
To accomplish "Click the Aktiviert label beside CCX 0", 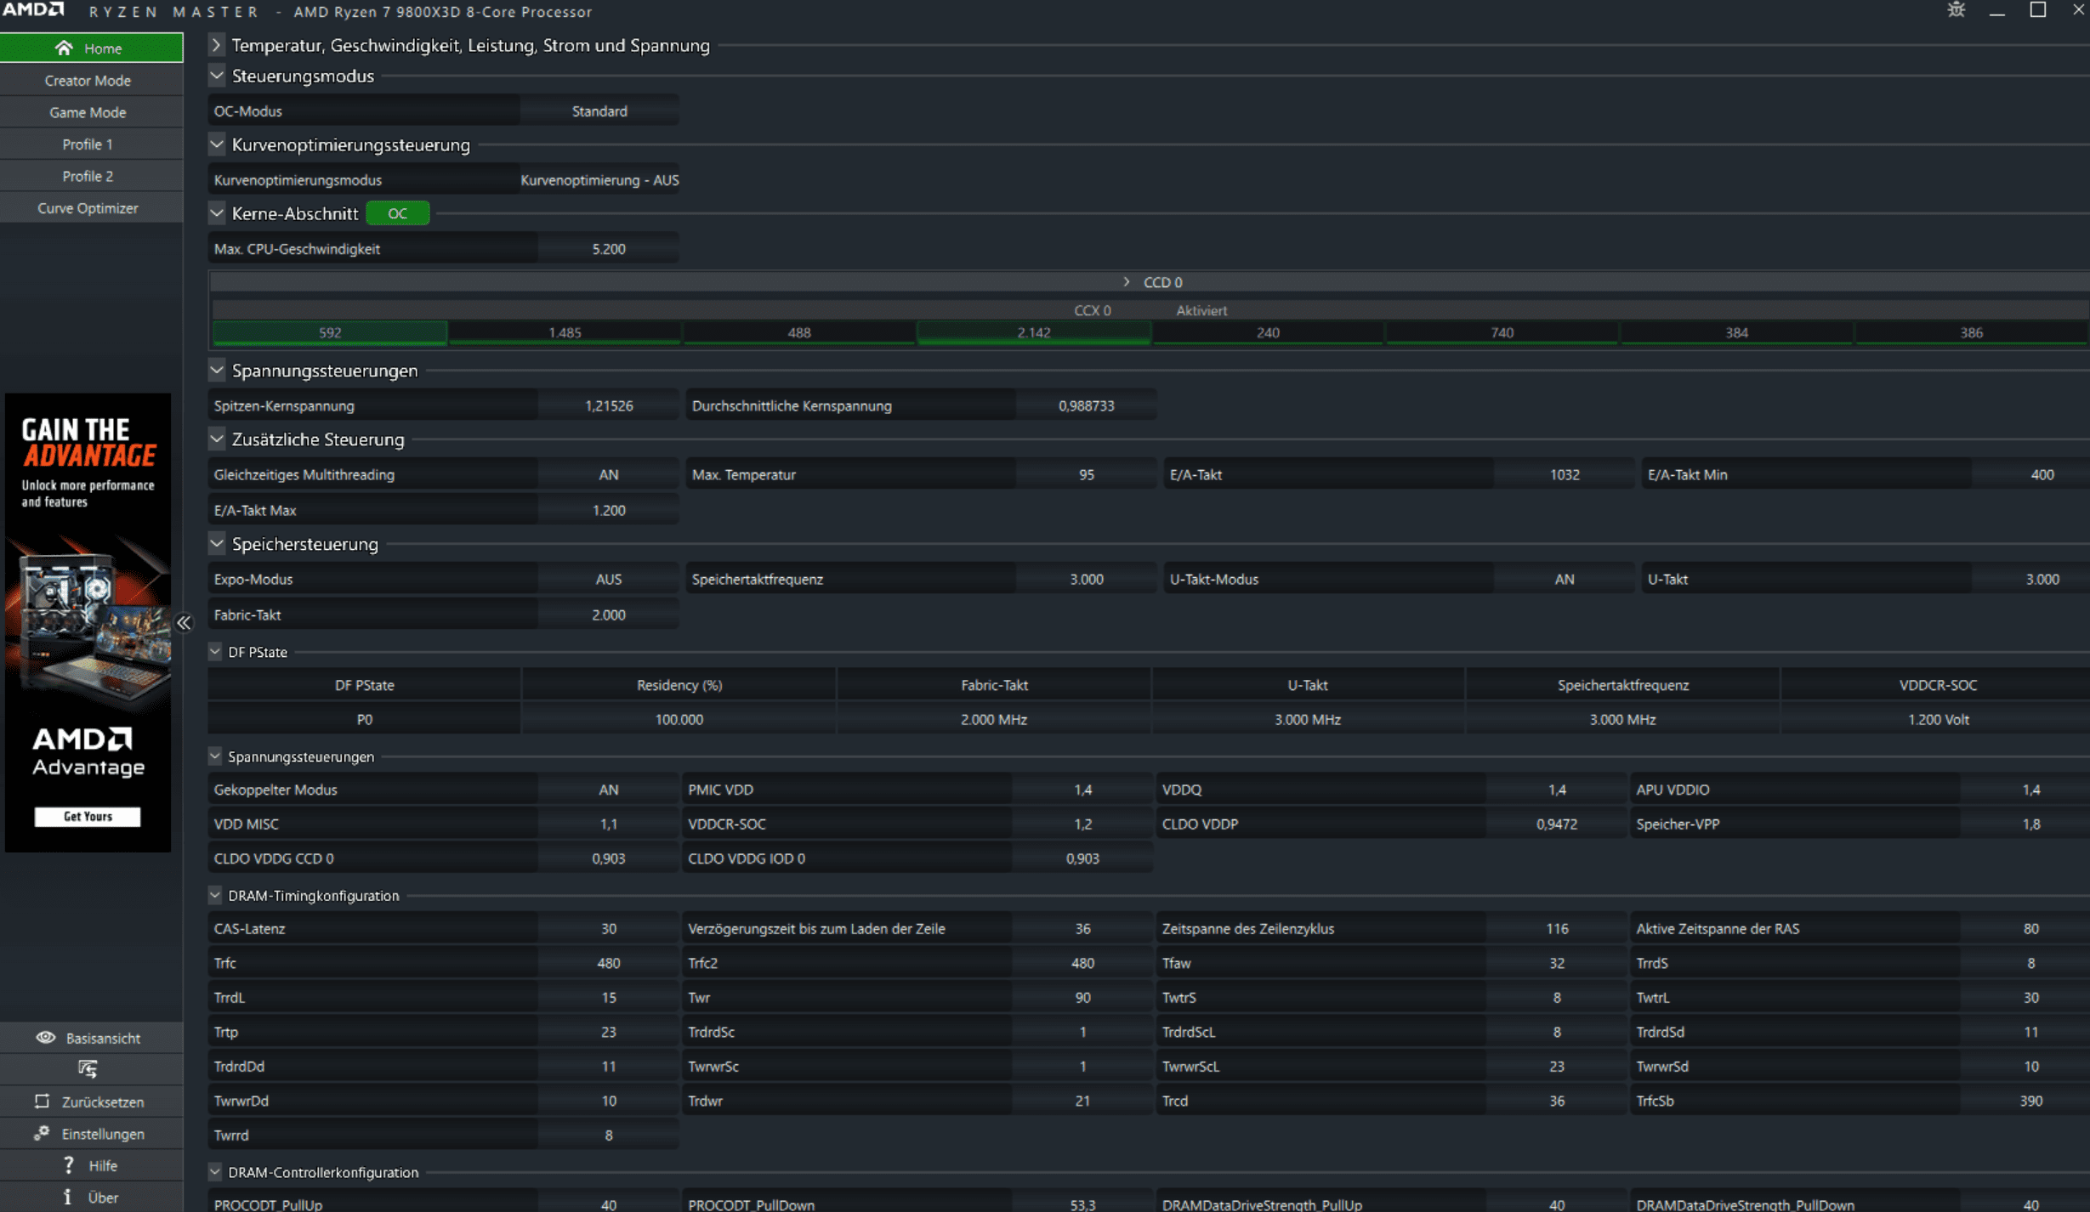I will pyautogui.click(x=1201, y=310).
